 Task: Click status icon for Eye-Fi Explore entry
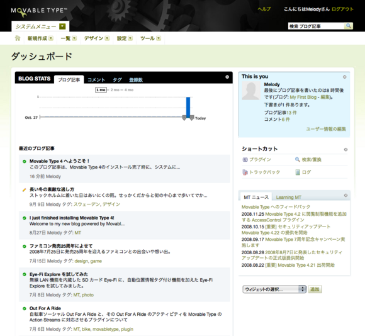tap(24, 274)
